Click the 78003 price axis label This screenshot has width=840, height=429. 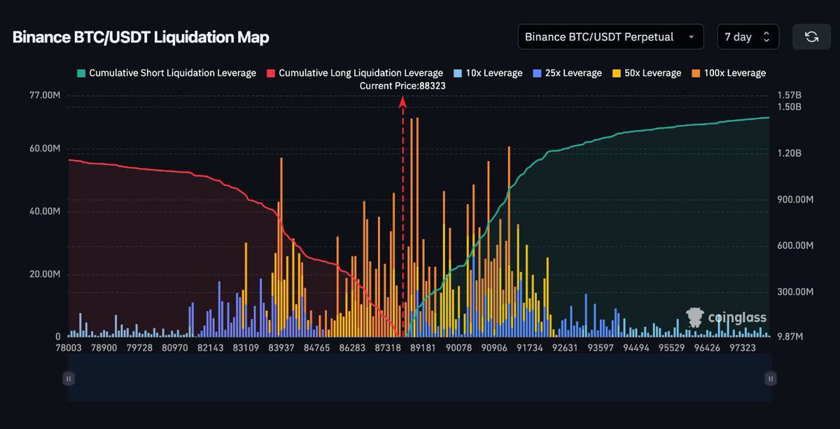(68, 347)
